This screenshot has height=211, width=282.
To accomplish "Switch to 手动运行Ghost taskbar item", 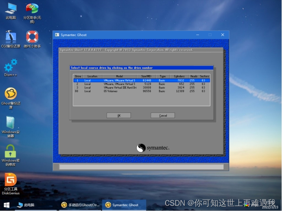I will 80,205.
